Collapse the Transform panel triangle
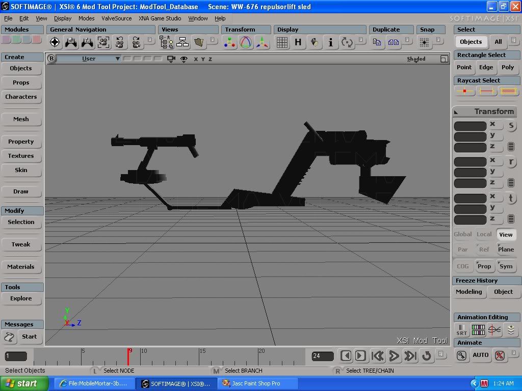522x391 pixels. click(456, 113)
